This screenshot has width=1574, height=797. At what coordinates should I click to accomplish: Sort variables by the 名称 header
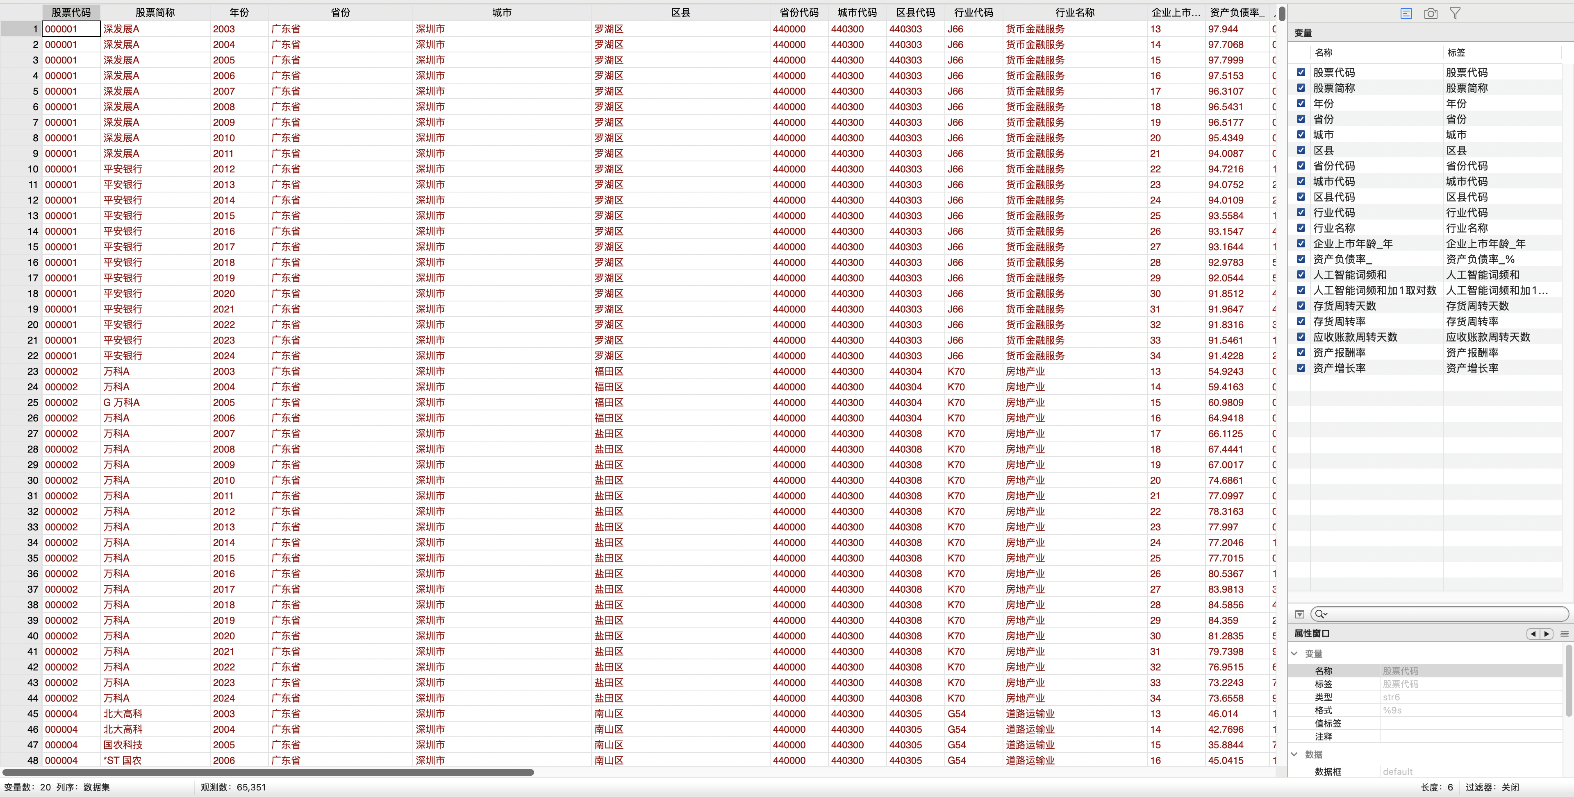pos(1324,52)
